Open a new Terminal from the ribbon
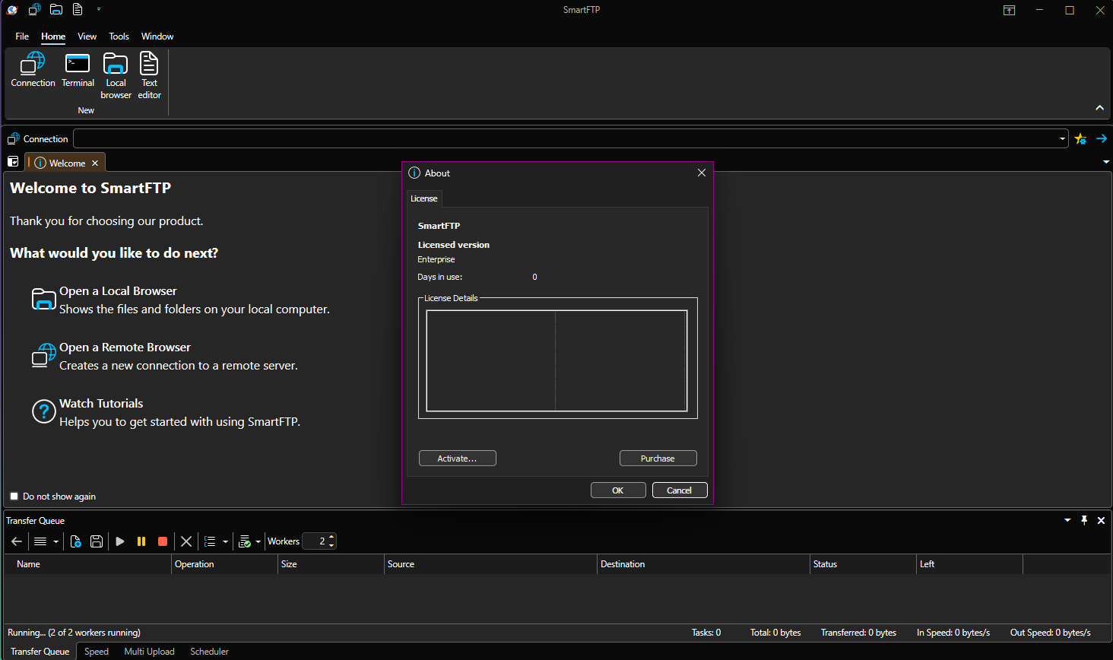1113x660 pixels. pyautogui.click(x=78, y=70)
